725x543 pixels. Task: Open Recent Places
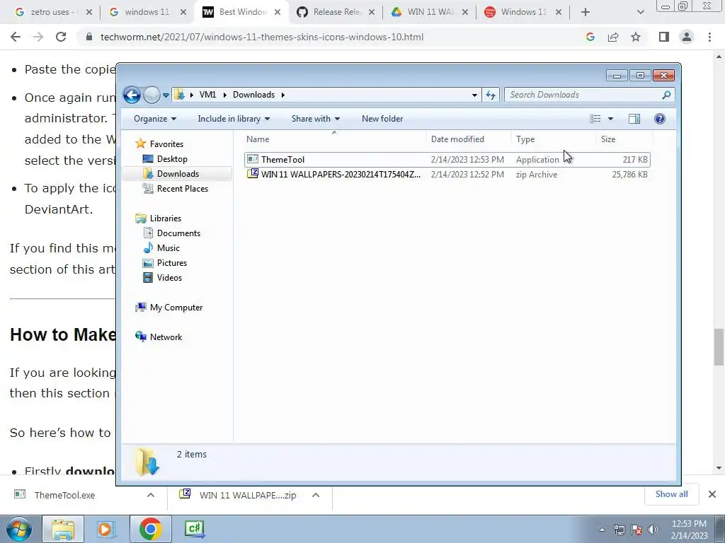point(182,188)
